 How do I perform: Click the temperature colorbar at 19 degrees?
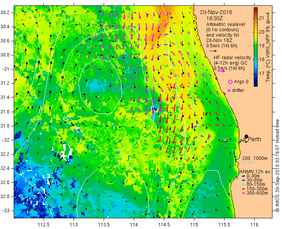point(256,46)
